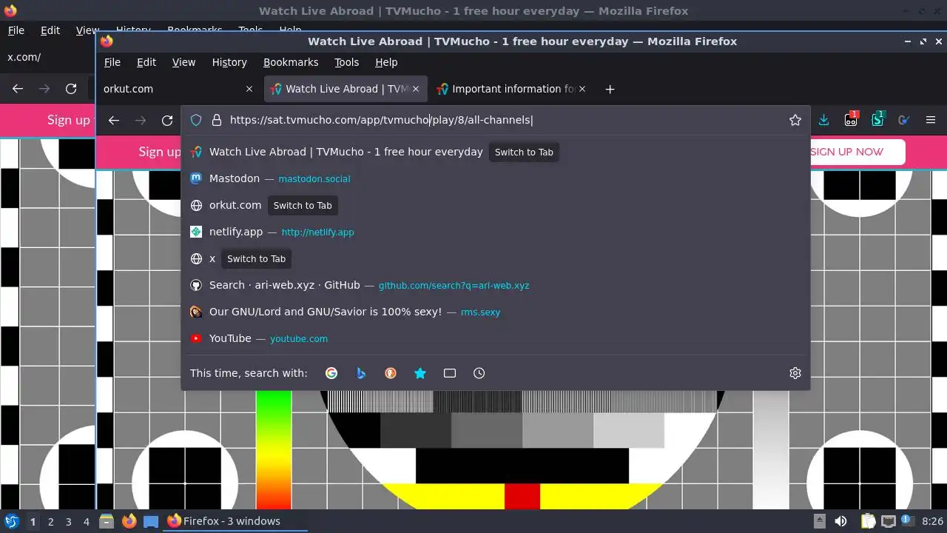The image size is (947, 533).
Task: Switch to the orkut.com tab
Action: coord(178,89)
